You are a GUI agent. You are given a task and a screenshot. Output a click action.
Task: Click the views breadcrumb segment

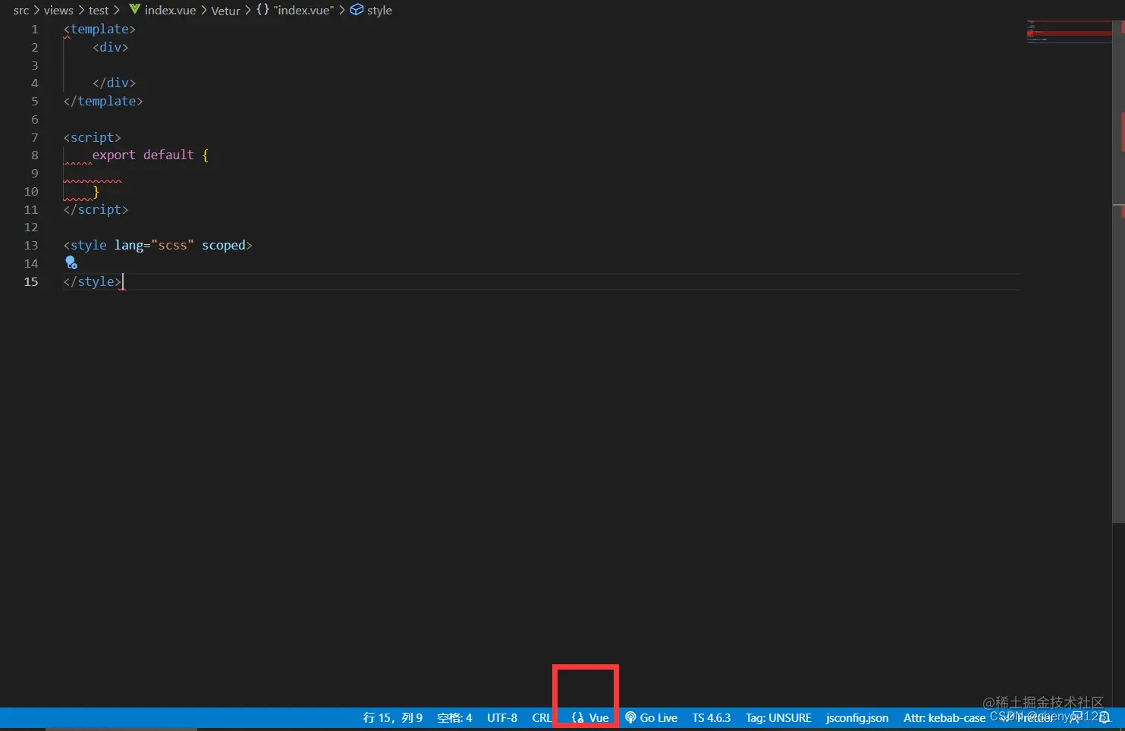tap(58, 11)
